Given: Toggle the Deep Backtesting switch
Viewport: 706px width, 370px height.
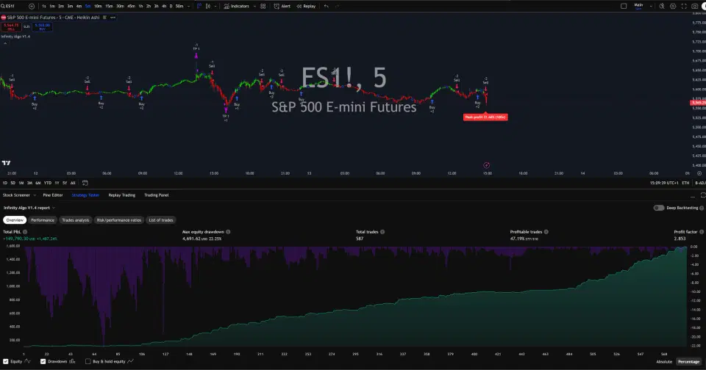Looking at the screenshot, I should tap(659, 208).
